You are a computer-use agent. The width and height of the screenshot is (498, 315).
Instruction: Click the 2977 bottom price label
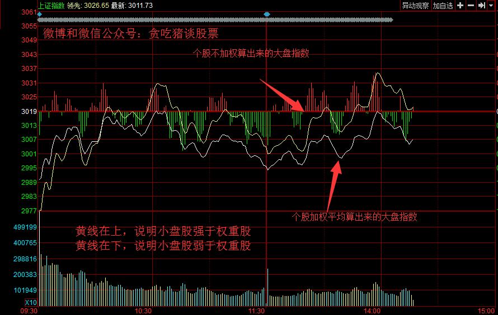click(x=29, y=211)
